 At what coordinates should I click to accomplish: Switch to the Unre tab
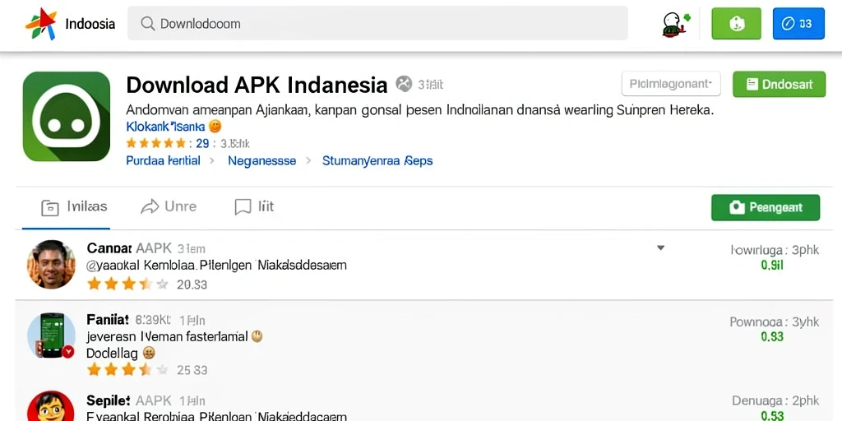[169, 206]
